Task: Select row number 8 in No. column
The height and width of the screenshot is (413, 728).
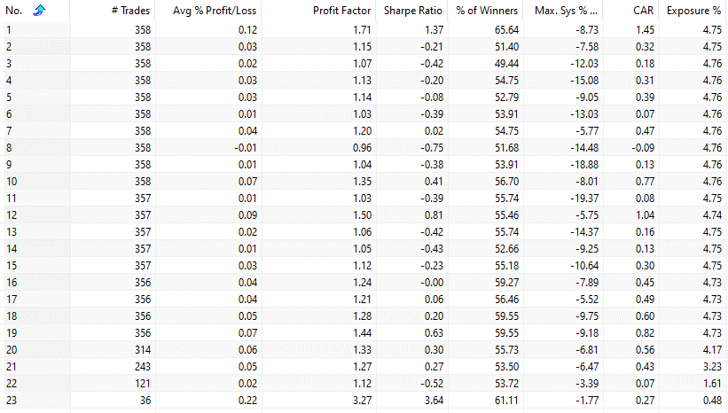Action: click(9, 148)
